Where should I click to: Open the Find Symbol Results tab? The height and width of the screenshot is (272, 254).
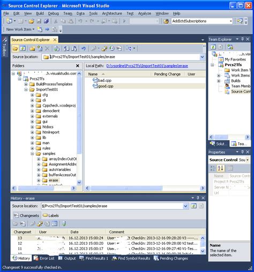(x=131, y=258)
